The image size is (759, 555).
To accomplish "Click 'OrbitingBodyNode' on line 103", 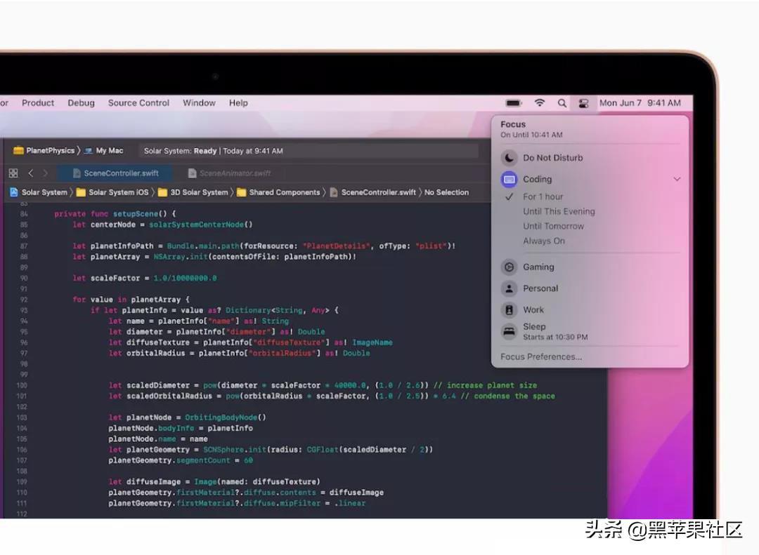I will click(x=221, y=417).
